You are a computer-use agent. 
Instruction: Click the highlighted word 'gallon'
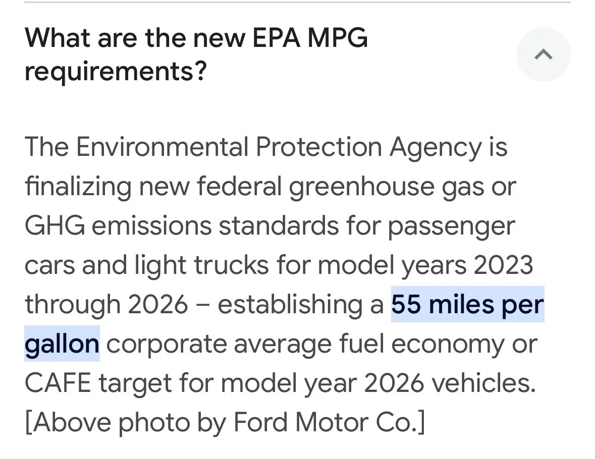pyautogui.click(x=62, y=343)
